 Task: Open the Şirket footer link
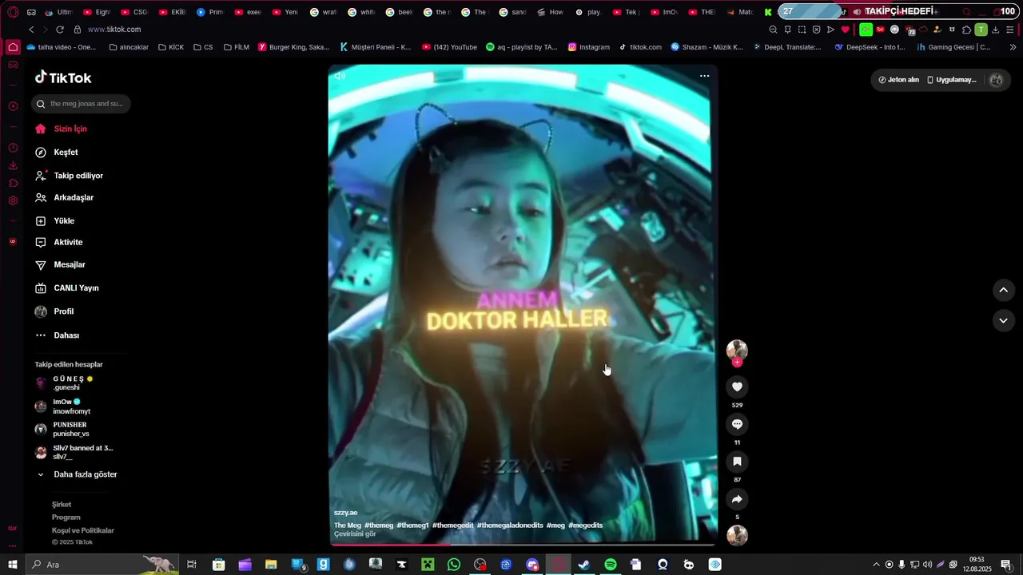62,505
